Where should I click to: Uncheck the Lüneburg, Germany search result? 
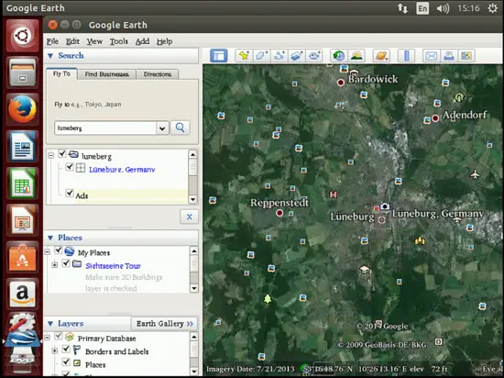[x=70, y=167]
